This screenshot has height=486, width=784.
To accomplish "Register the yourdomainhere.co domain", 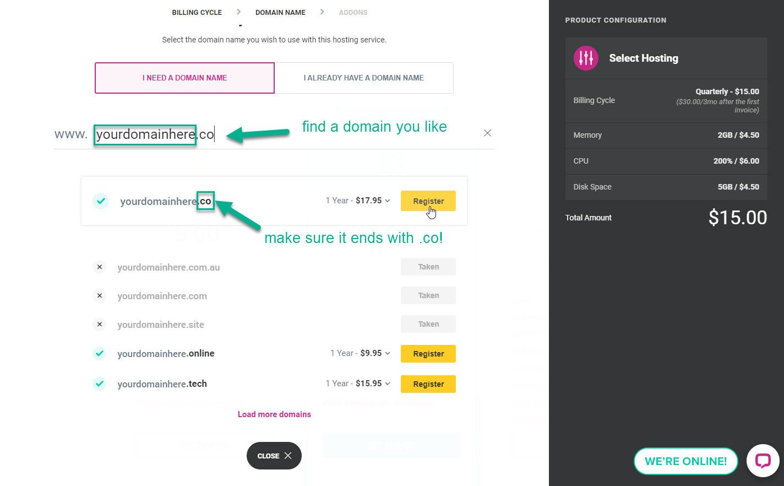I will (428, 201).
